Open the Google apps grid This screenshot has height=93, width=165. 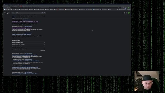[x=127, y=13]
